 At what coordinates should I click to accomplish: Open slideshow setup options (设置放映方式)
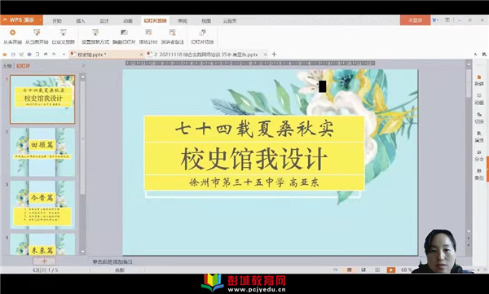(x=95, y=37)
